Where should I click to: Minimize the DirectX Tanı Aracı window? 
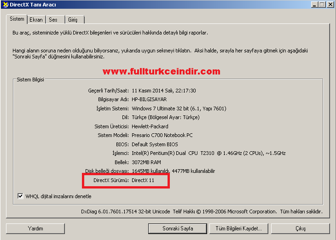[314, 5]
